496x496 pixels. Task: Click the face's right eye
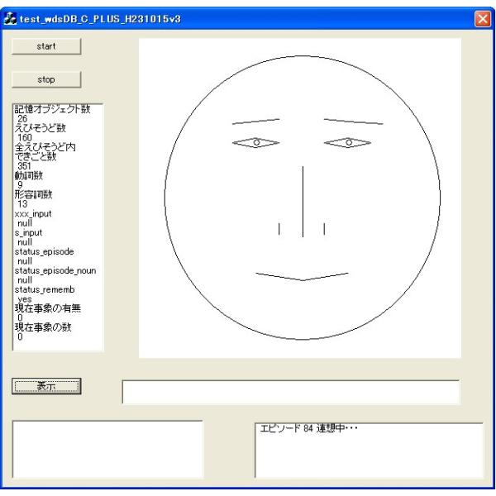click(x=348, y=142)
